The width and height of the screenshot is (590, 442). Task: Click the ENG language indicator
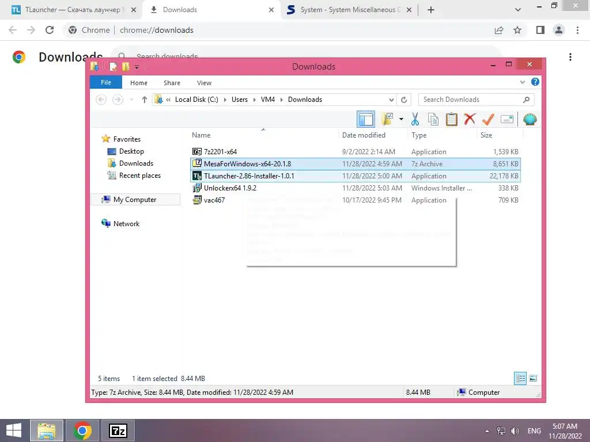pos(534,430)
